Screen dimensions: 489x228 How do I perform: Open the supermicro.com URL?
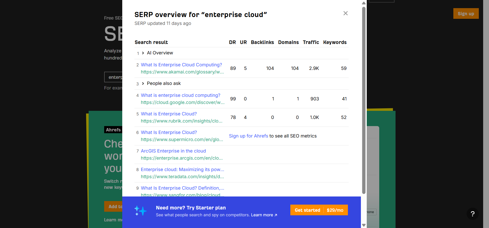coord(182,140)
